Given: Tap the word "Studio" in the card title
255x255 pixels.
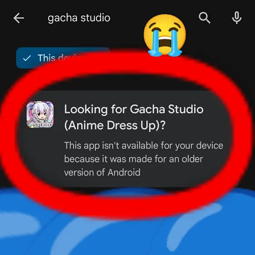Looking at the screenshot, I should tap(186, 109).
